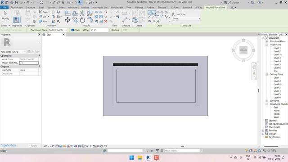Enable the Radius checkbox
This screenshot has height=162, width=288.
(110, 30)
